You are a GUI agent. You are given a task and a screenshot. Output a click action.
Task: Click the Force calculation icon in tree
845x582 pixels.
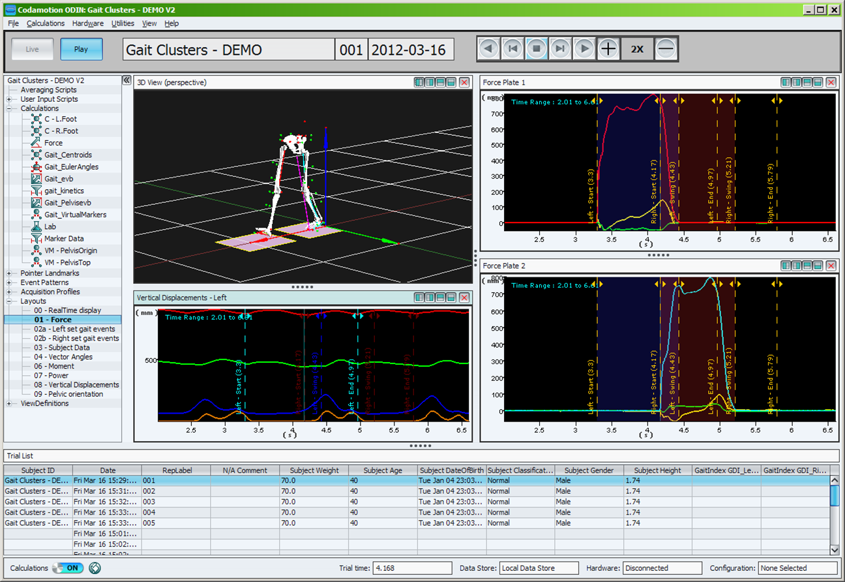tap(35, 143)
